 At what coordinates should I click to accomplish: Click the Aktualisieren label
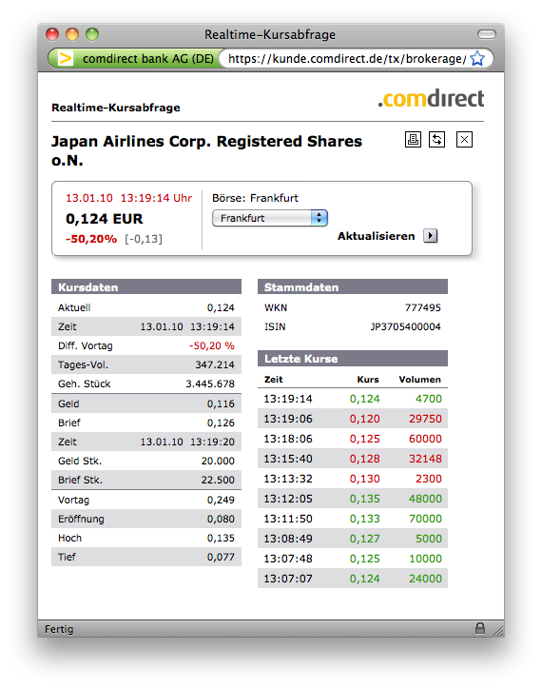(376, 236)
